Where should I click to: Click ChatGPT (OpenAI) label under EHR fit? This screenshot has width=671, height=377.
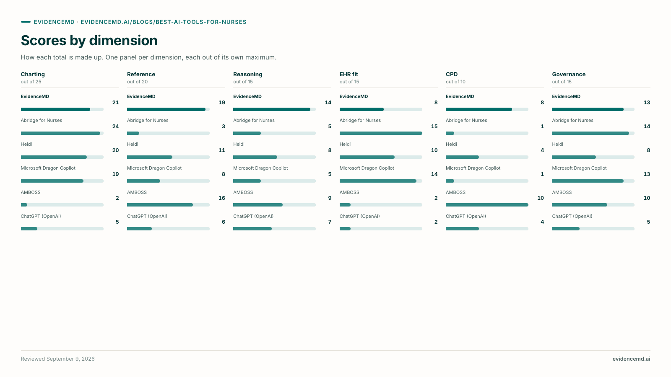[360, 216]
